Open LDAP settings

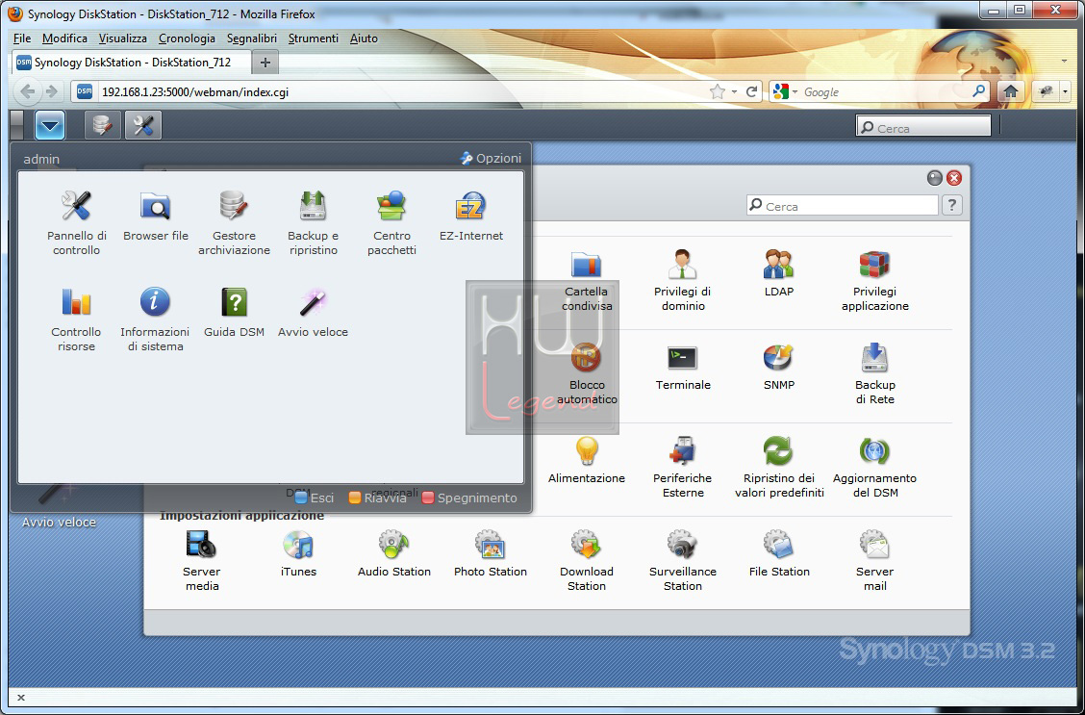[x=778, y=273]
